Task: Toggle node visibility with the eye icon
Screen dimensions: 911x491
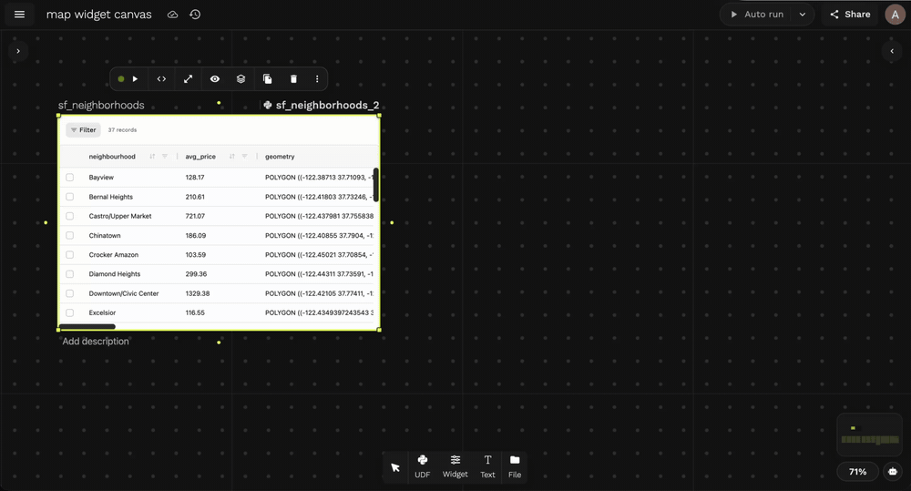Action: 215,79
